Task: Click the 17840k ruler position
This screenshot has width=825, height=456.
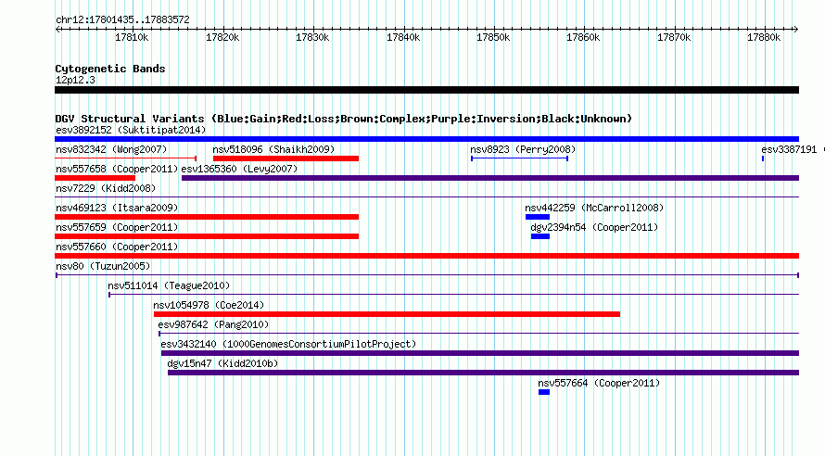Action: click(x=403, y=37)
